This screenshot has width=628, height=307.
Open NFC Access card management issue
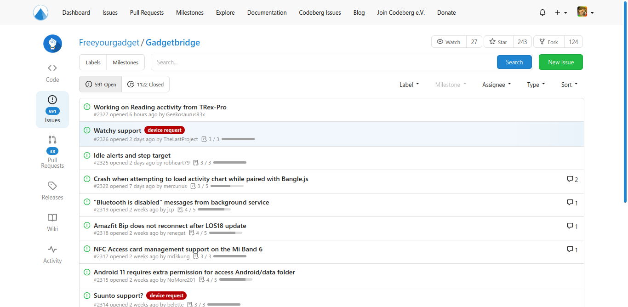click(178, 249)
